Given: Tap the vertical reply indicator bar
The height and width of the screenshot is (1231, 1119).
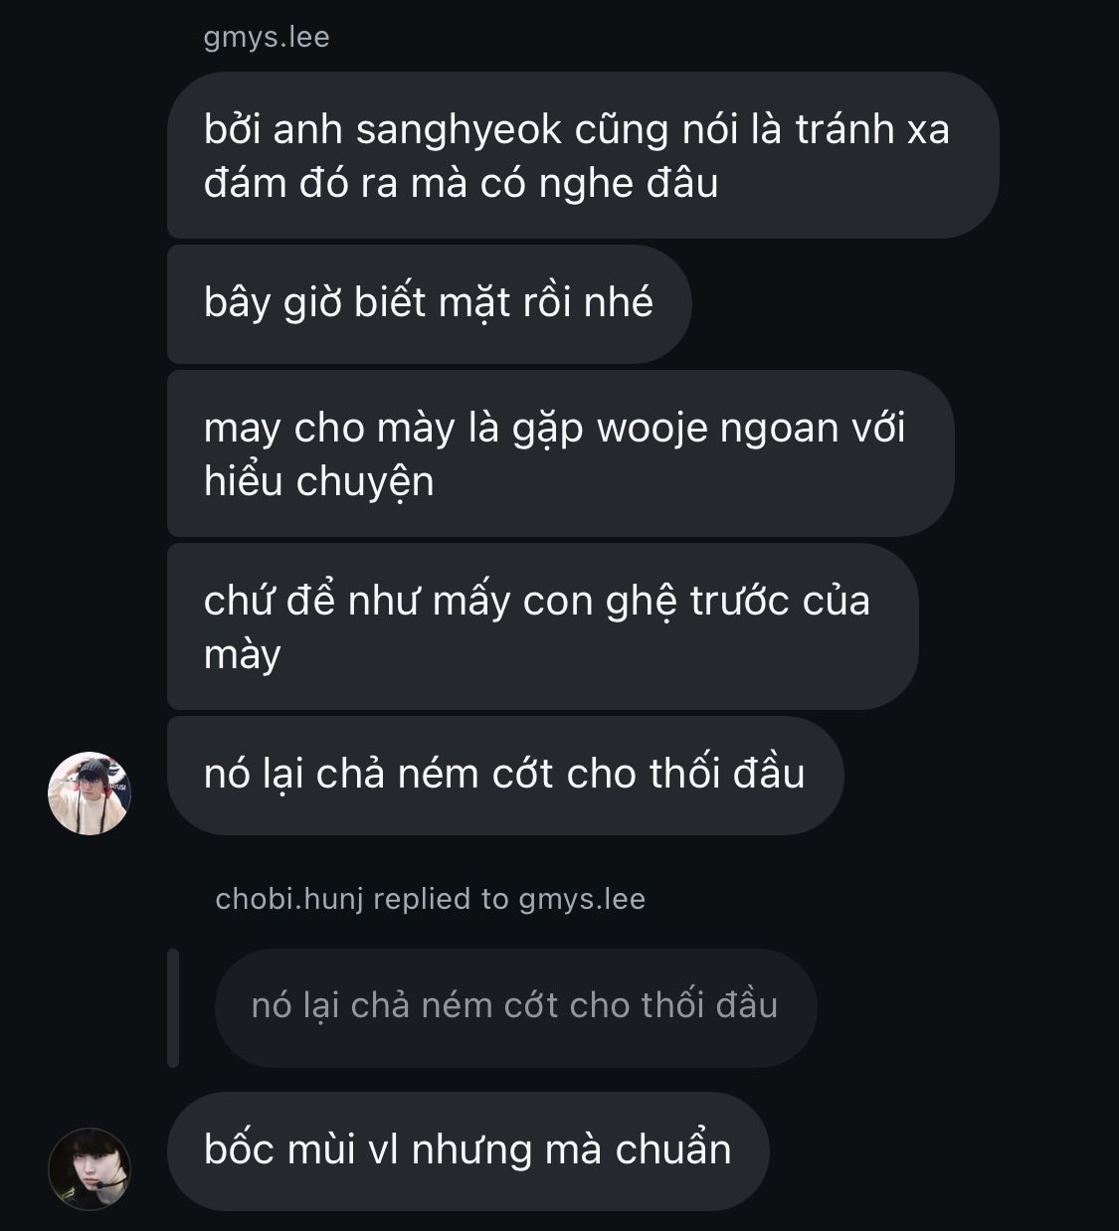Looking at the screenshot, I should tap(173, 1007).
